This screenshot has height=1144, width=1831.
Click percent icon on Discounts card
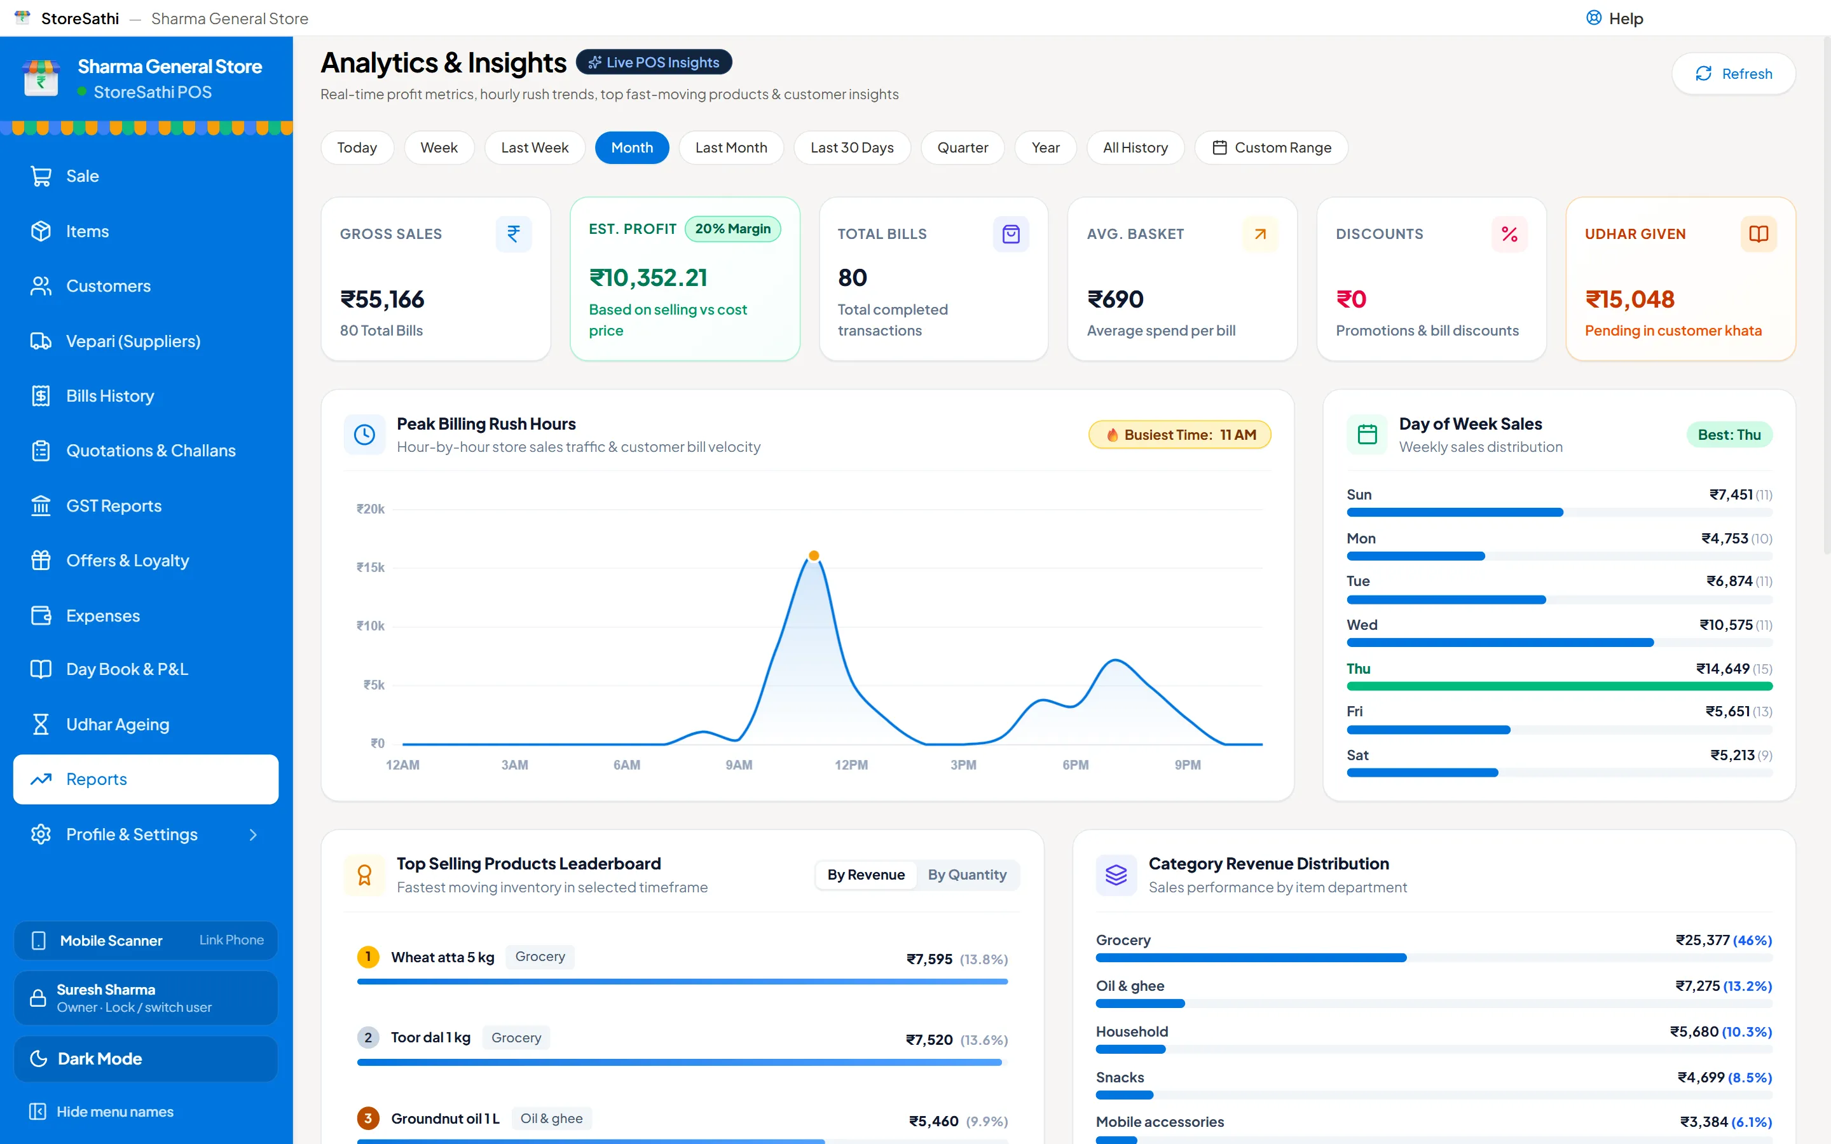pyautogui.click(x=1509, y=234)
